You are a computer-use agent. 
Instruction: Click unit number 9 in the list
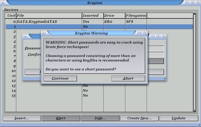tap(14, 66)
